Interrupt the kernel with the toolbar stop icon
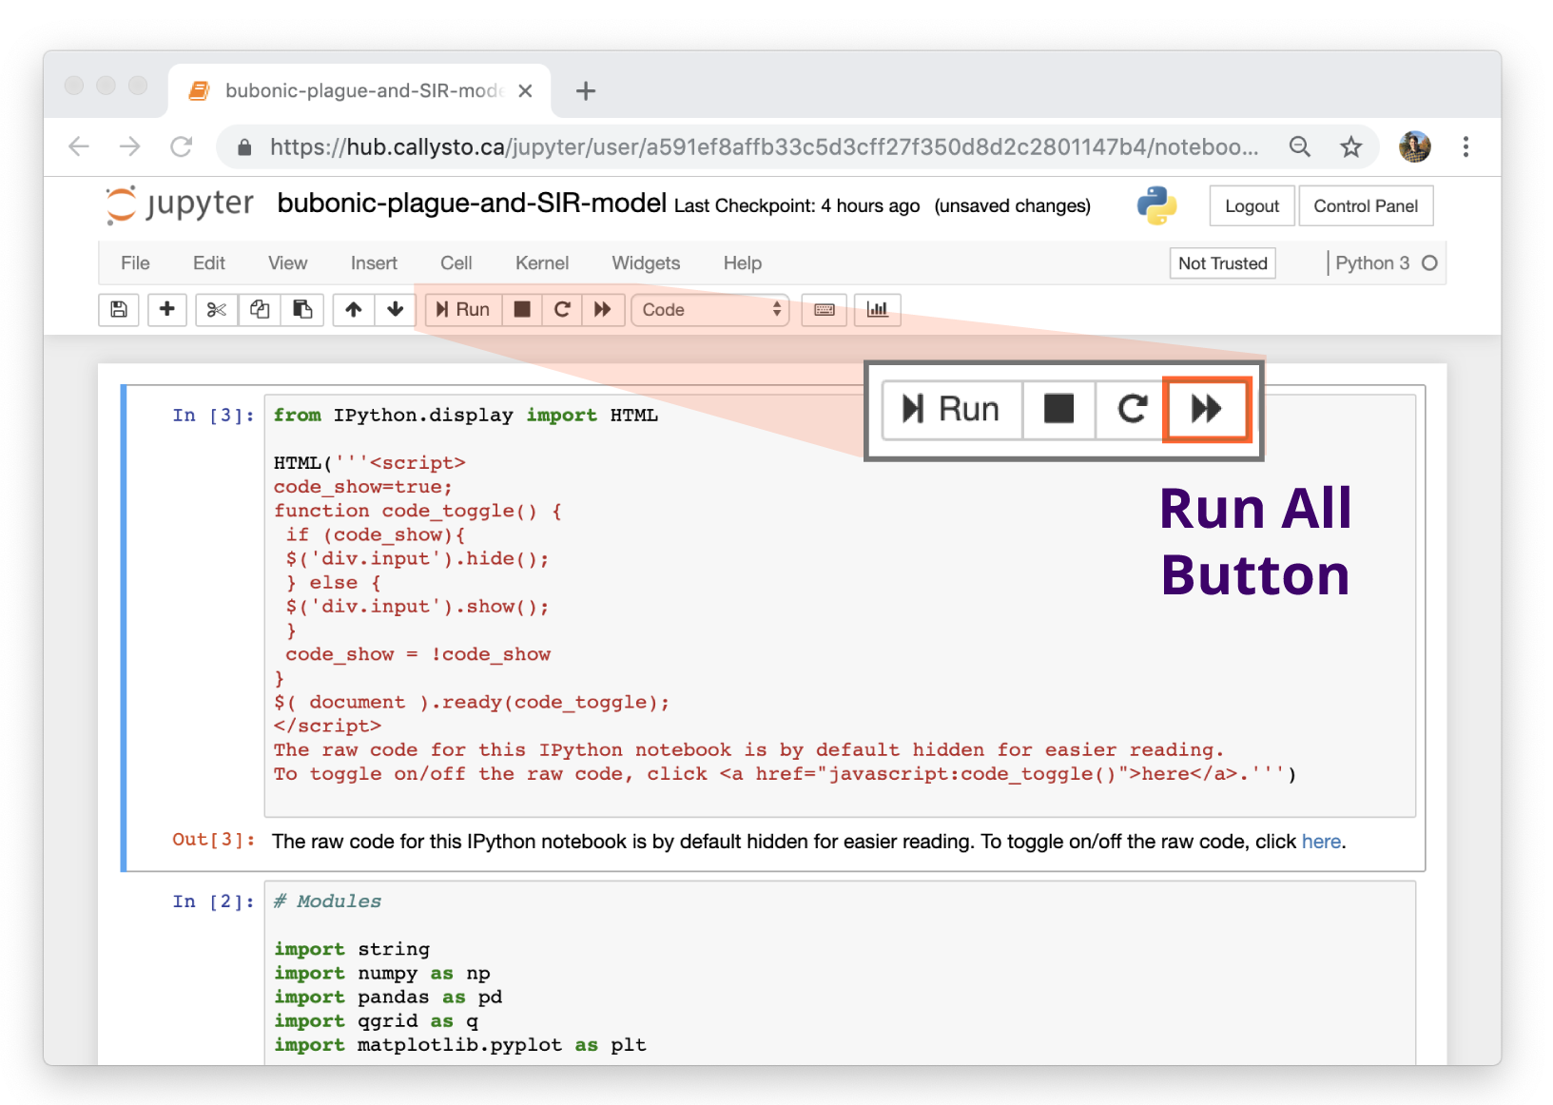Viewport: 1553px width, 1105px height. tap(522, 310)
